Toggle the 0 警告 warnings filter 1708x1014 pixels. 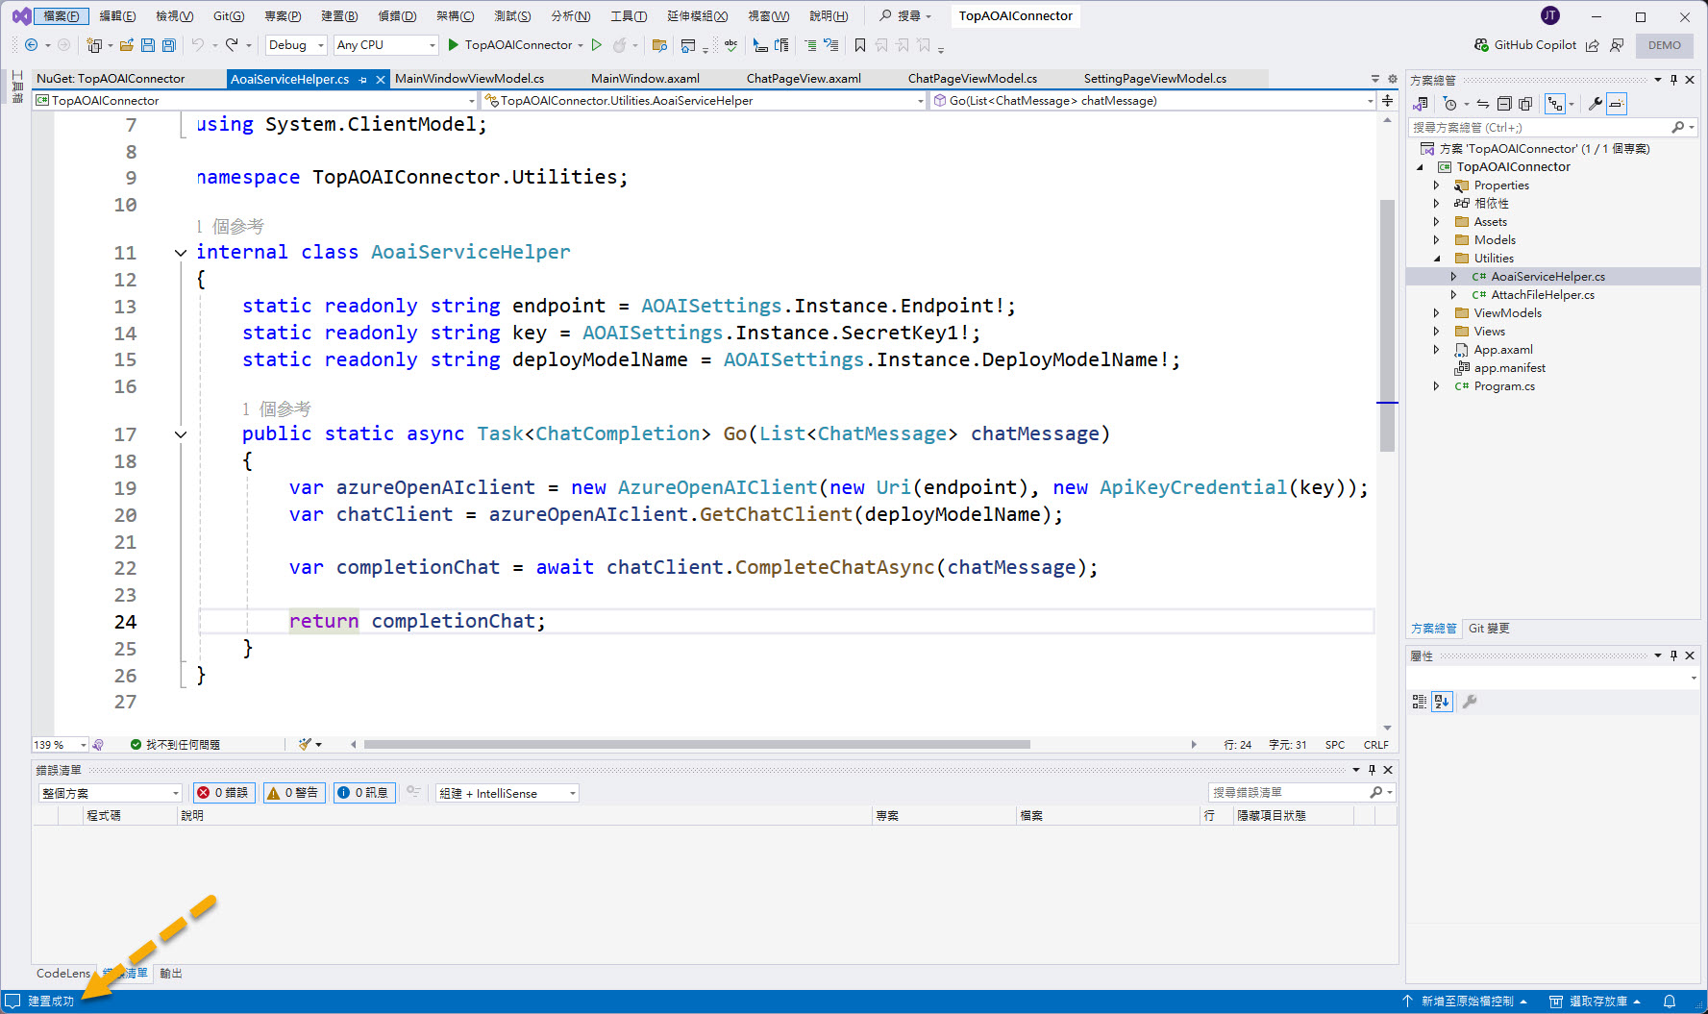pyautogui.click(x=294, y=793)
